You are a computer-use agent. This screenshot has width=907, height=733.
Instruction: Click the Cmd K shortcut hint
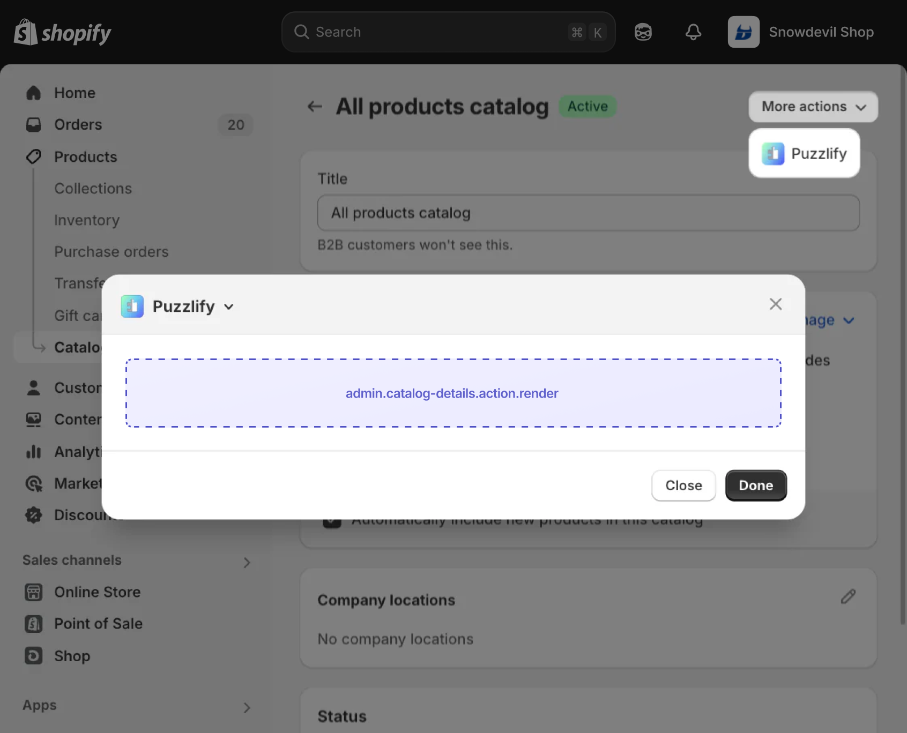(x=587, y=32)
